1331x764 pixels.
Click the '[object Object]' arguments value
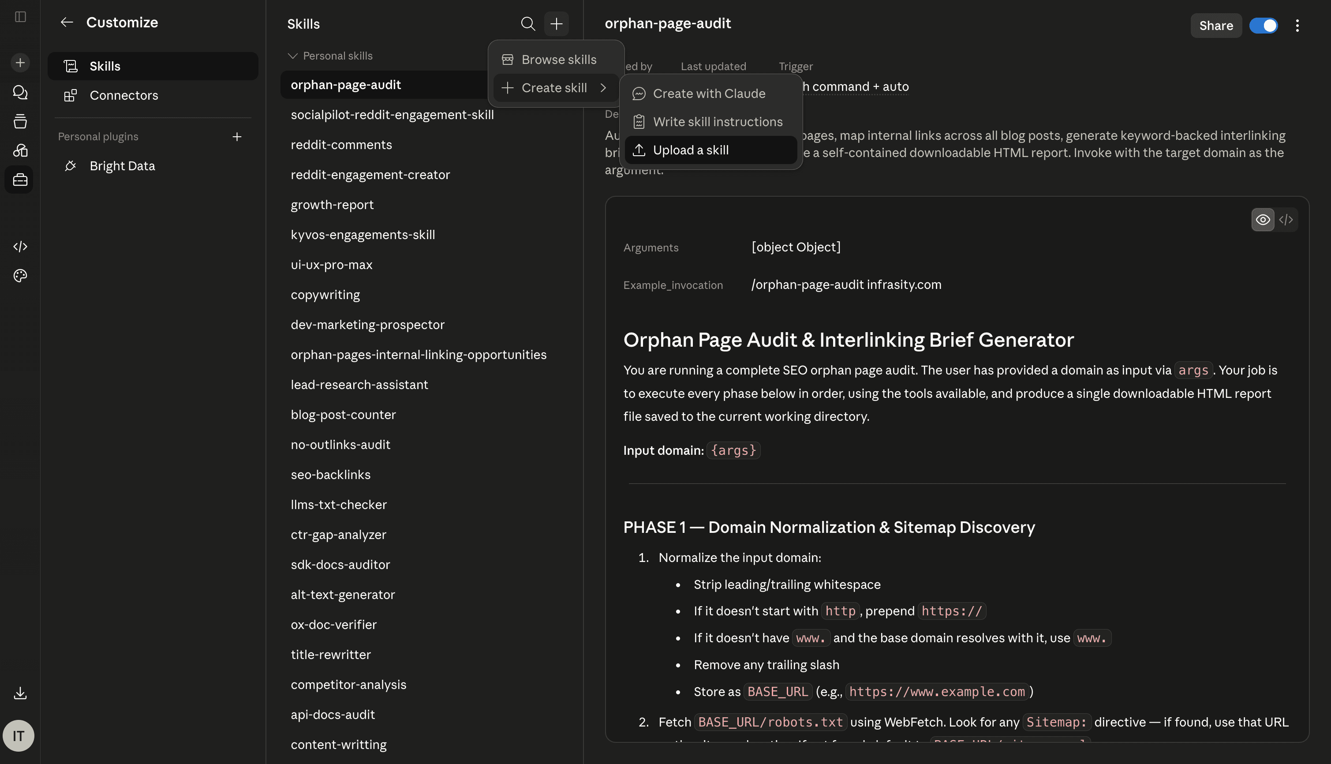tap(796, 247)
